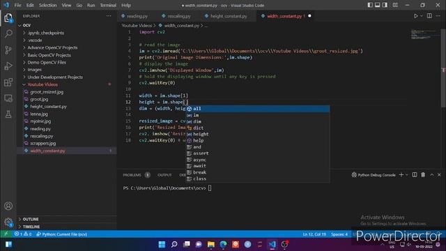
Task: Expand the TIMELINE section
Action: (x=31, y=227)
